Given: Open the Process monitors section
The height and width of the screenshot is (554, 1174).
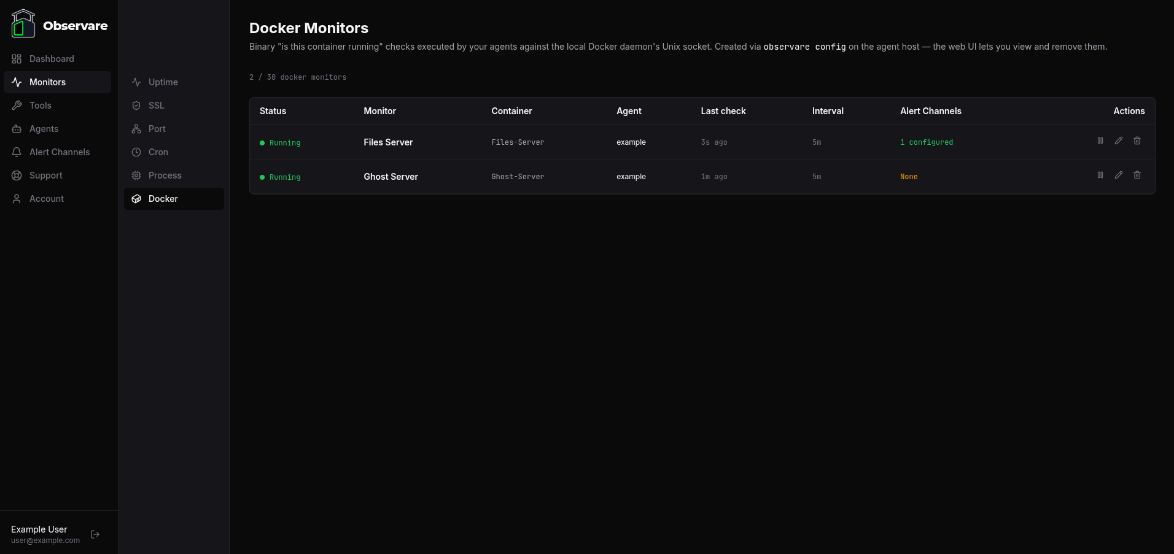Looking at the screenshot, I should coord(165,175).
